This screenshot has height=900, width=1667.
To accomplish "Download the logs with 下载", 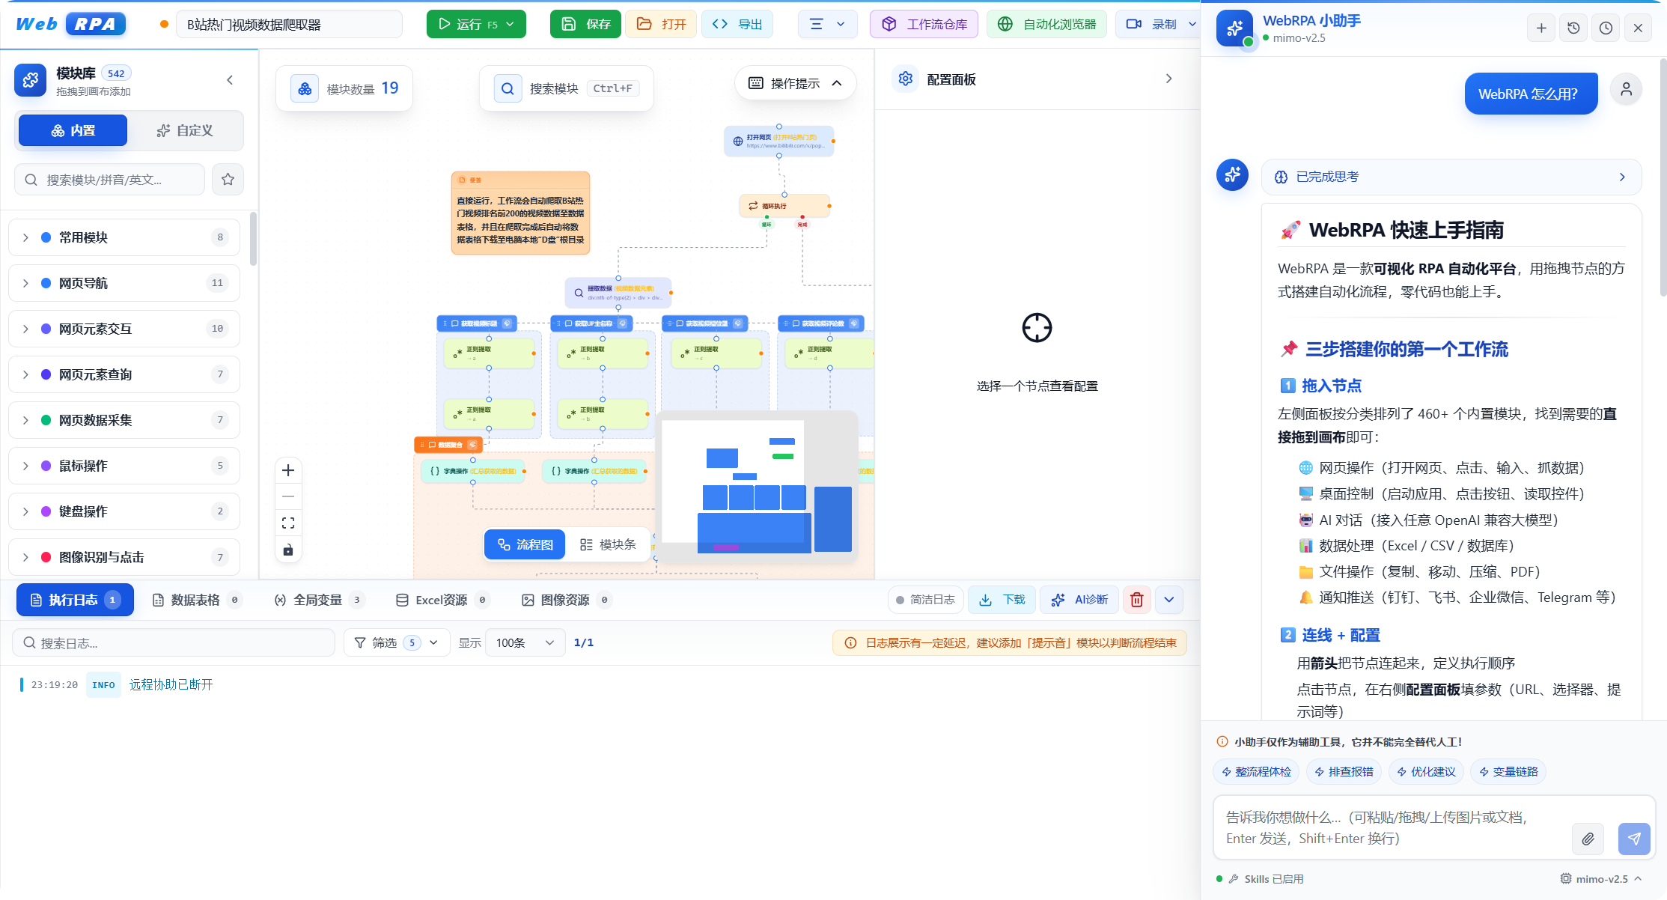I will 1002,600.
